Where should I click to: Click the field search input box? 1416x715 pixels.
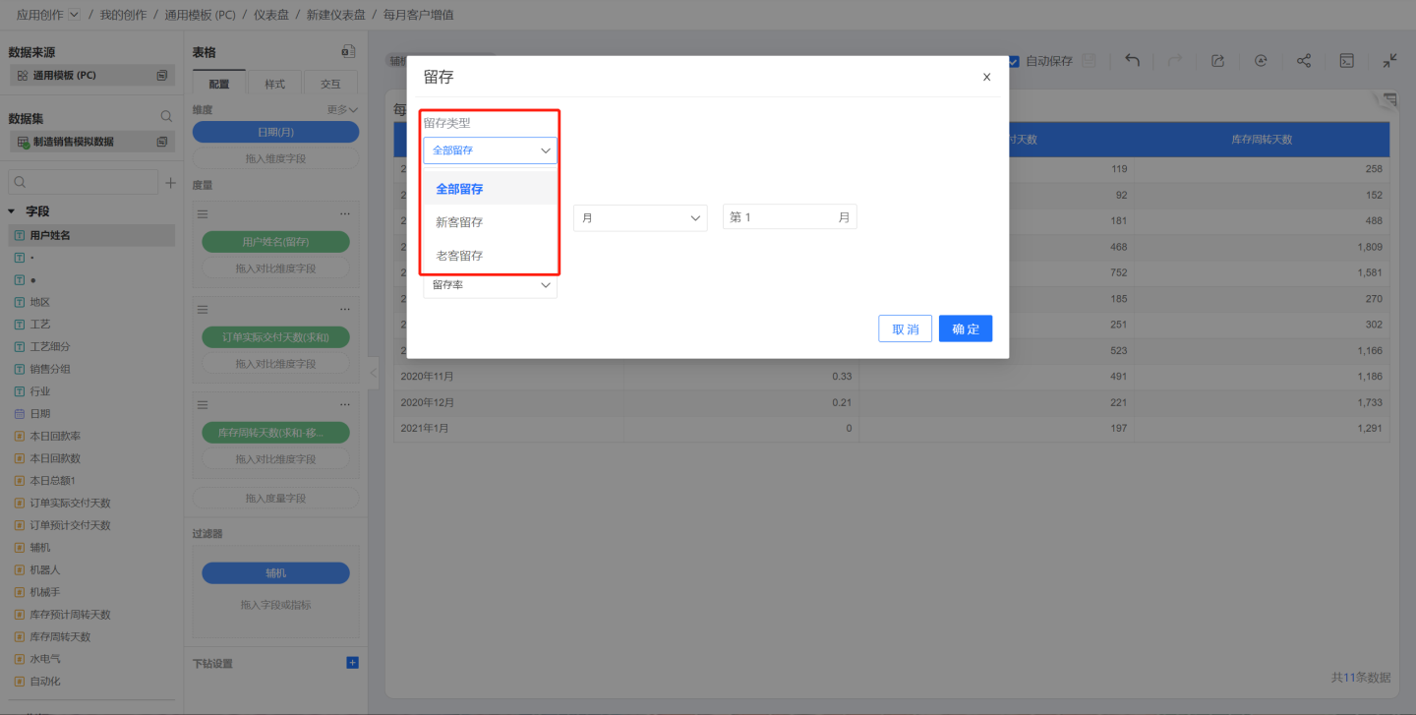(83, 182)
